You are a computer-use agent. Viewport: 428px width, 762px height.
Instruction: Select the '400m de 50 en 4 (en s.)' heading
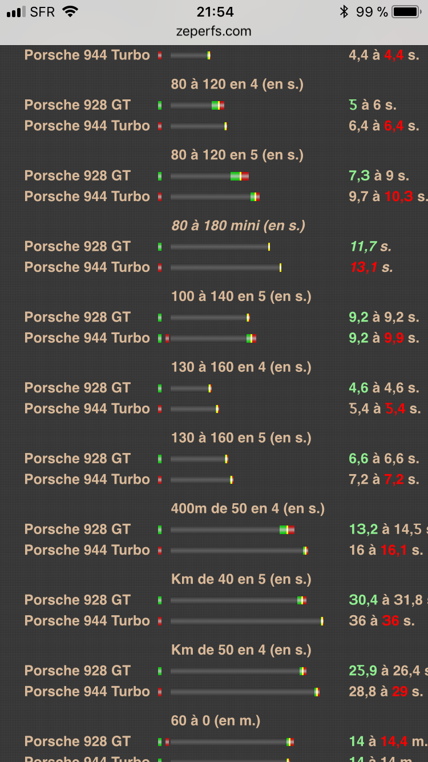[x=248, y=510]
